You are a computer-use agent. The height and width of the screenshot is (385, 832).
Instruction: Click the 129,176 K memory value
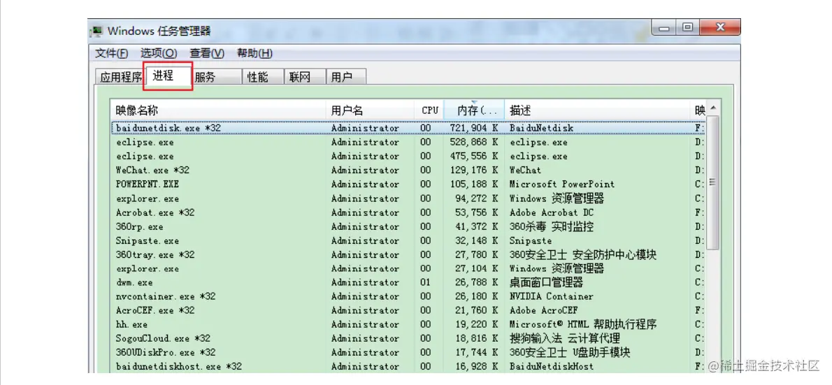click(473, 170)
